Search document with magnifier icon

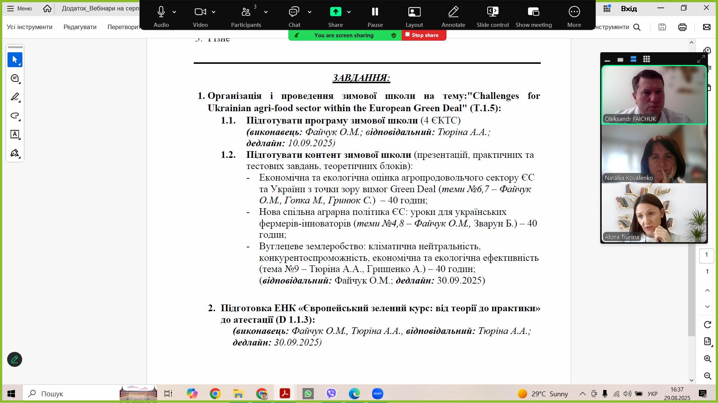point(637,27)
